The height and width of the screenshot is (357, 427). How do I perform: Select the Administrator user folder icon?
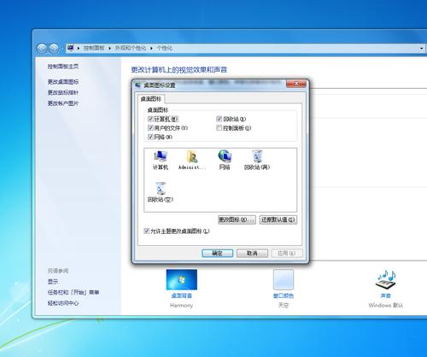pos(192,161)
